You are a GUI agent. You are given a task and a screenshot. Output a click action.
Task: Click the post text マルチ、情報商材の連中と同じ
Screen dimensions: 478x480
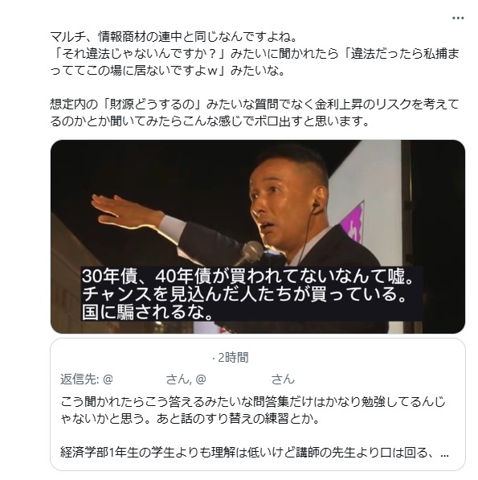[x=174, y=37]
